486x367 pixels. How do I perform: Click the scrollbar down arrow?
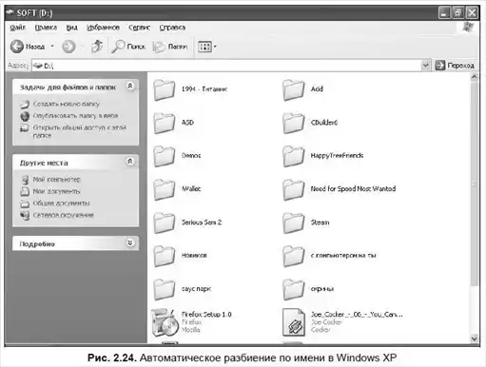coord(475,338)
